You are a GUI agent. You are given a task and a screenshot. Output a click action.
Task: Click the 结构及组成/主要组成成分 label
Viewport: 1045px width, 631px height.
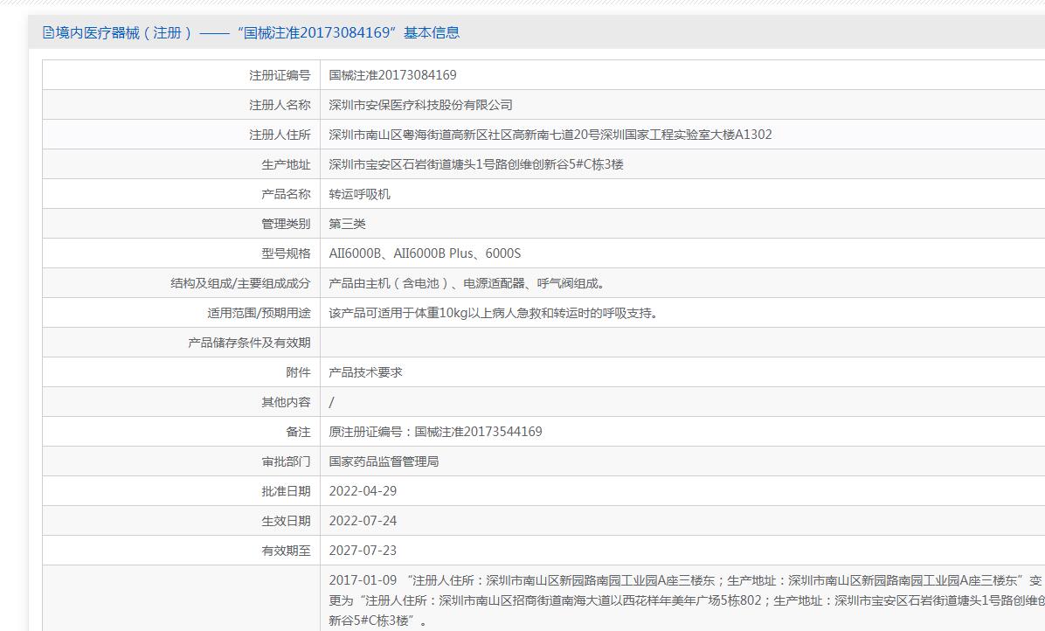click(240, 283)
